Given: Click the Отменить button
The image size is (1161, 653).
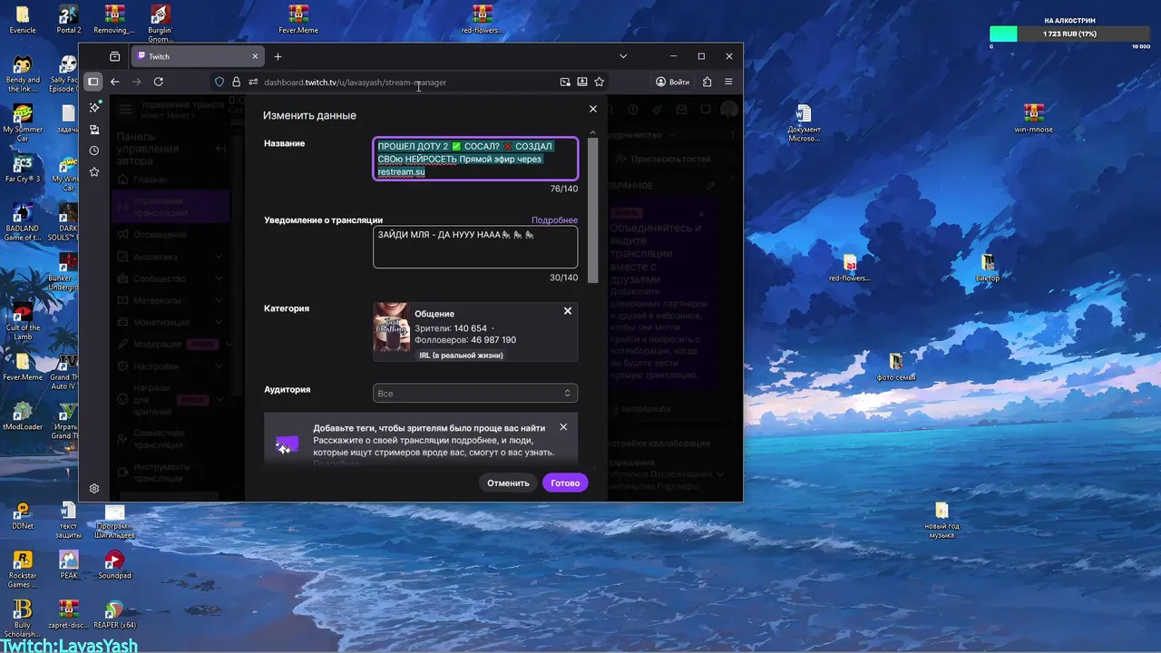Looking at the screenshot, I should point(508,482).
